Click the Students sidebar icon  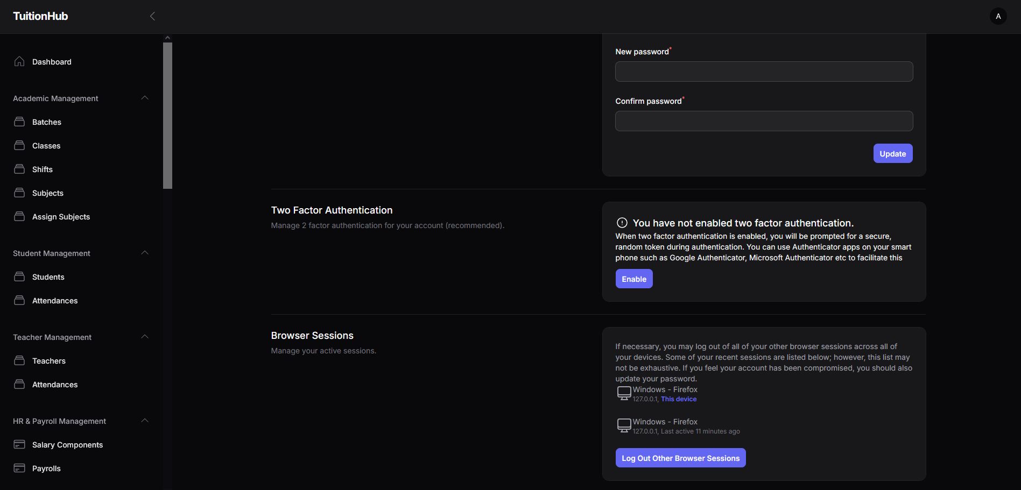(19, 277)
